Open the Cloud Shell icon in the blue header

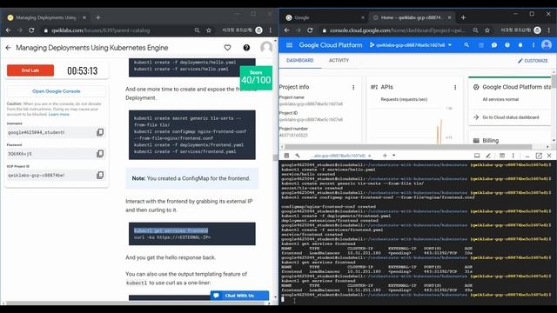pyautogui.click(x=481, y=45)
